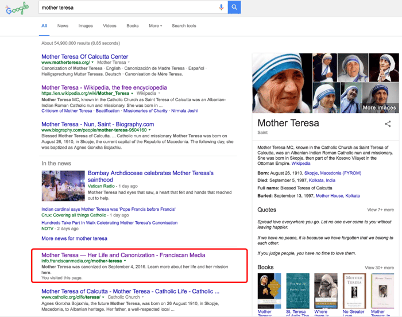Click the Spread love everywhere you go quote
The height and width of the screenshot is (317, 402).
coord(324,225)
